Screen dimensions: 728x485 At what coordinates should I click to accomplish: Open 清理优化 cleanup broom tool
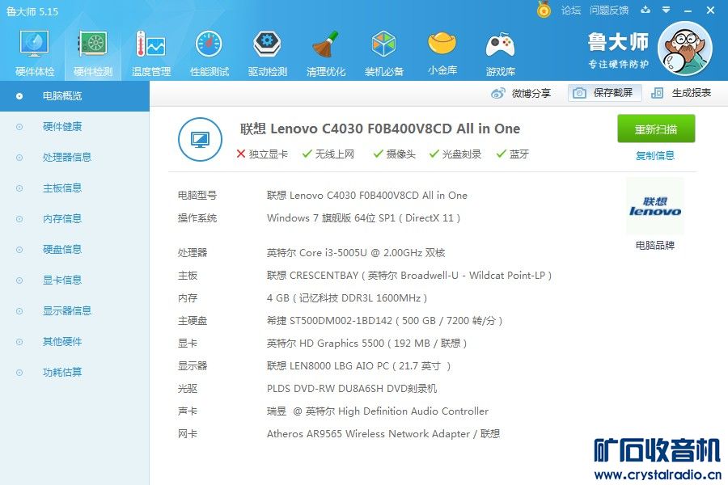click(x=326, y=53)
